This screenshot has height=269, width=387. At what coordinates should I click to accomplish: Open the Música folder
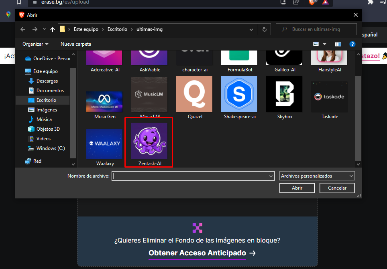(40, 119)
